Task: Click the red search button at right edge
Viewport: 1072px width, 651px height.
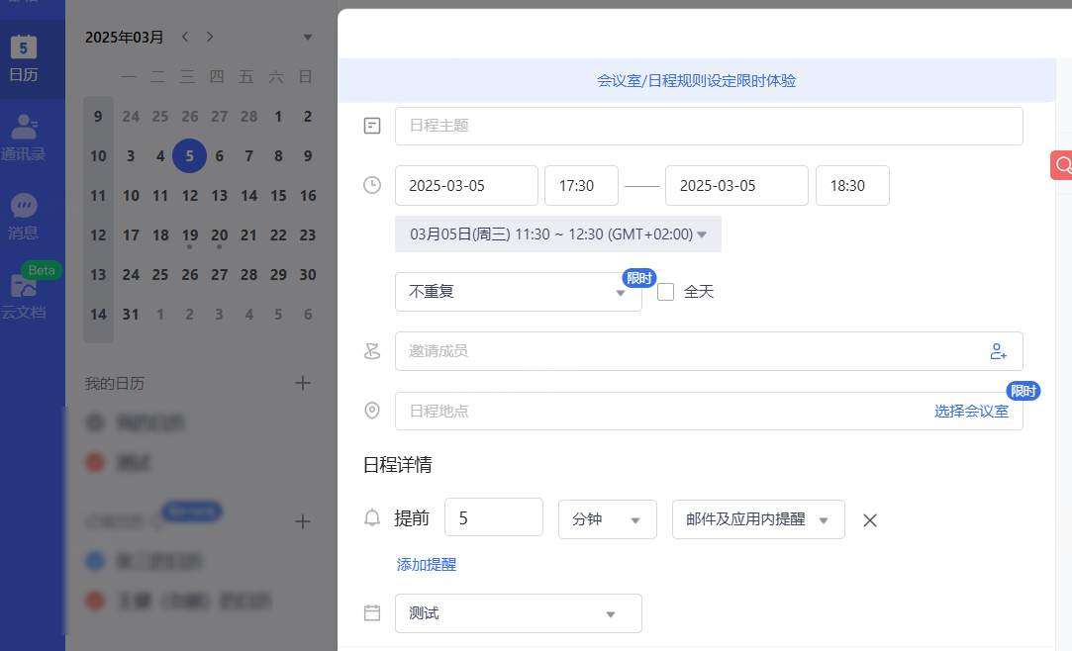Action: (1062, 165)
